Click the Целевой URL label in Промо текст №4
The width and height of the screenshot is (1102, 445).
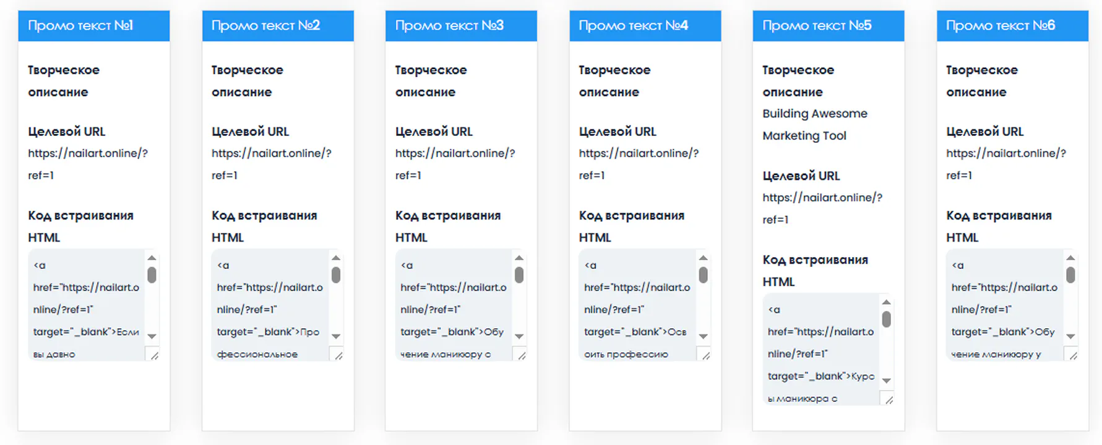pyautogui.click(x=618, y=131)
